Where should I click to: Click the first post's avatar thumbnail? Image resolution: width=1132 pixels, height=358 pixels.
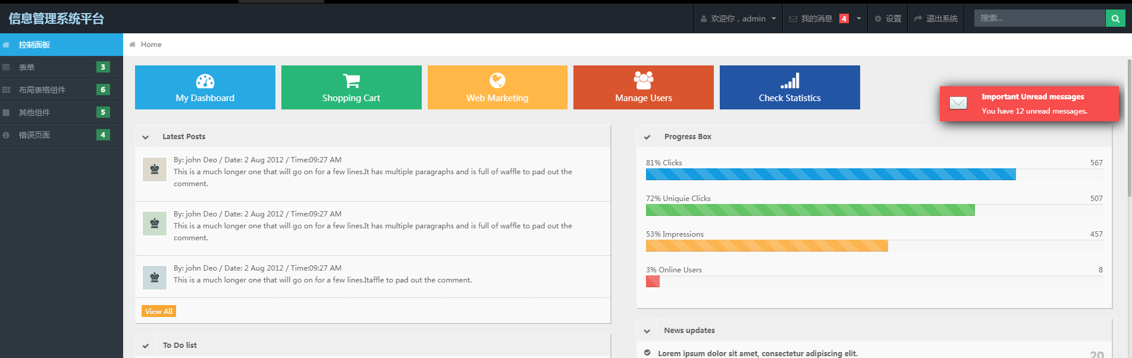[155, 169]
